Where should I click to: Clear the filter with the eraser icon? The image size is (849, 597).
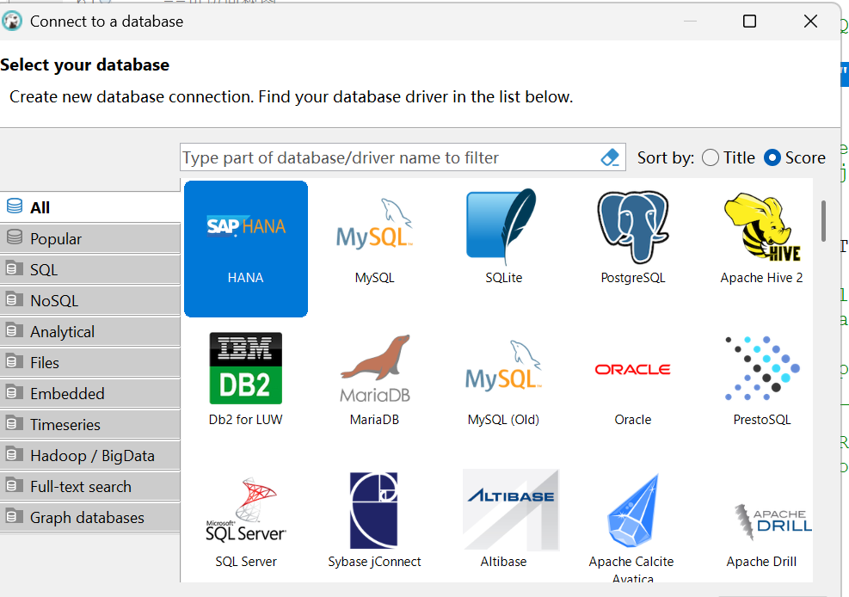coord(610,157)
